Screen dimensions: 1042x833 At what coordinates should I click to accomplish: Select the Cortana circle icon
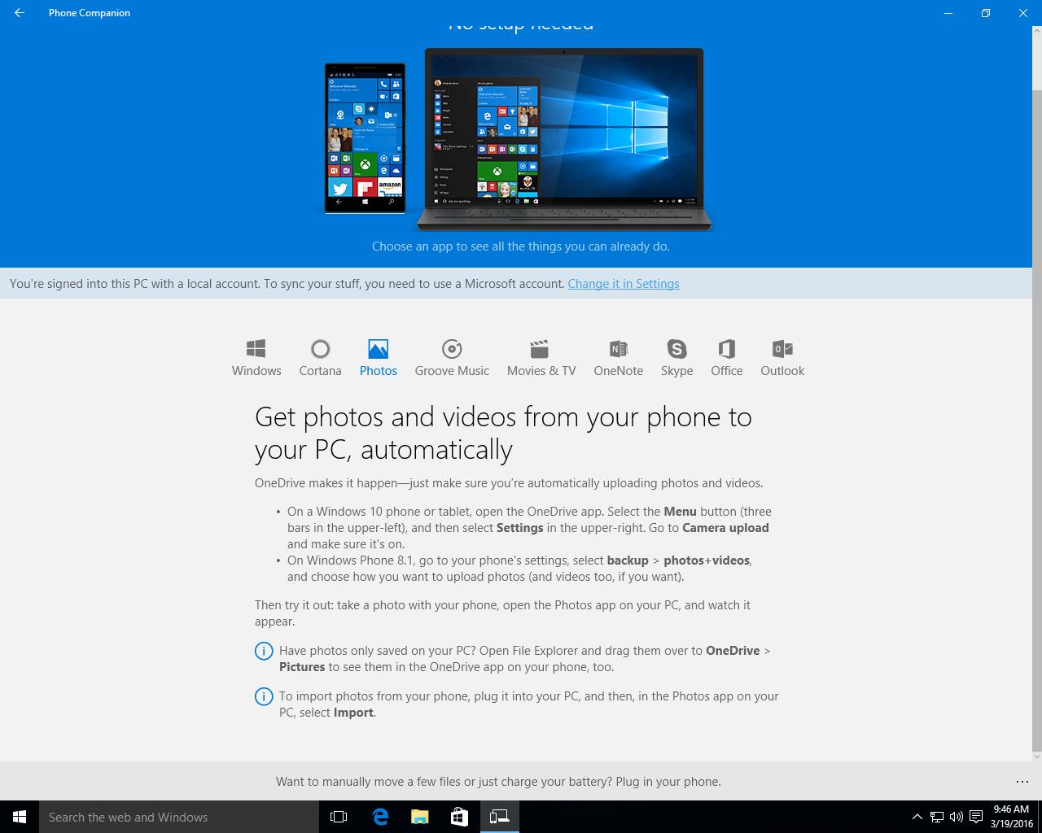click(320, 349)
